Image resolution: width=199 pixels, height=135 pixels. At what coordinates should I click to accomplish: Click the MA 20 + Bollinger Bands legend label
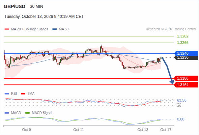click(x=30, y=29)
